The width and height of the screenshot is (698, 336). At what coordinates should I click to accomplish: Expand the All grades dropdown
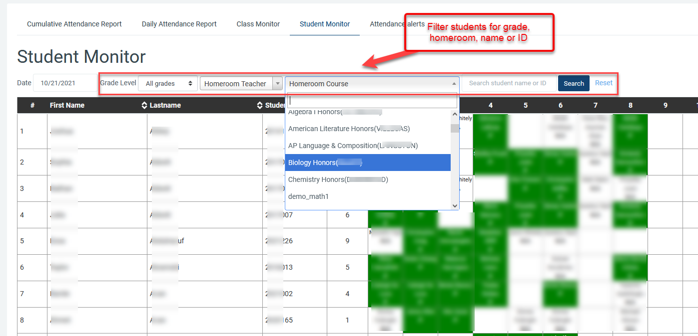[168, 84]
